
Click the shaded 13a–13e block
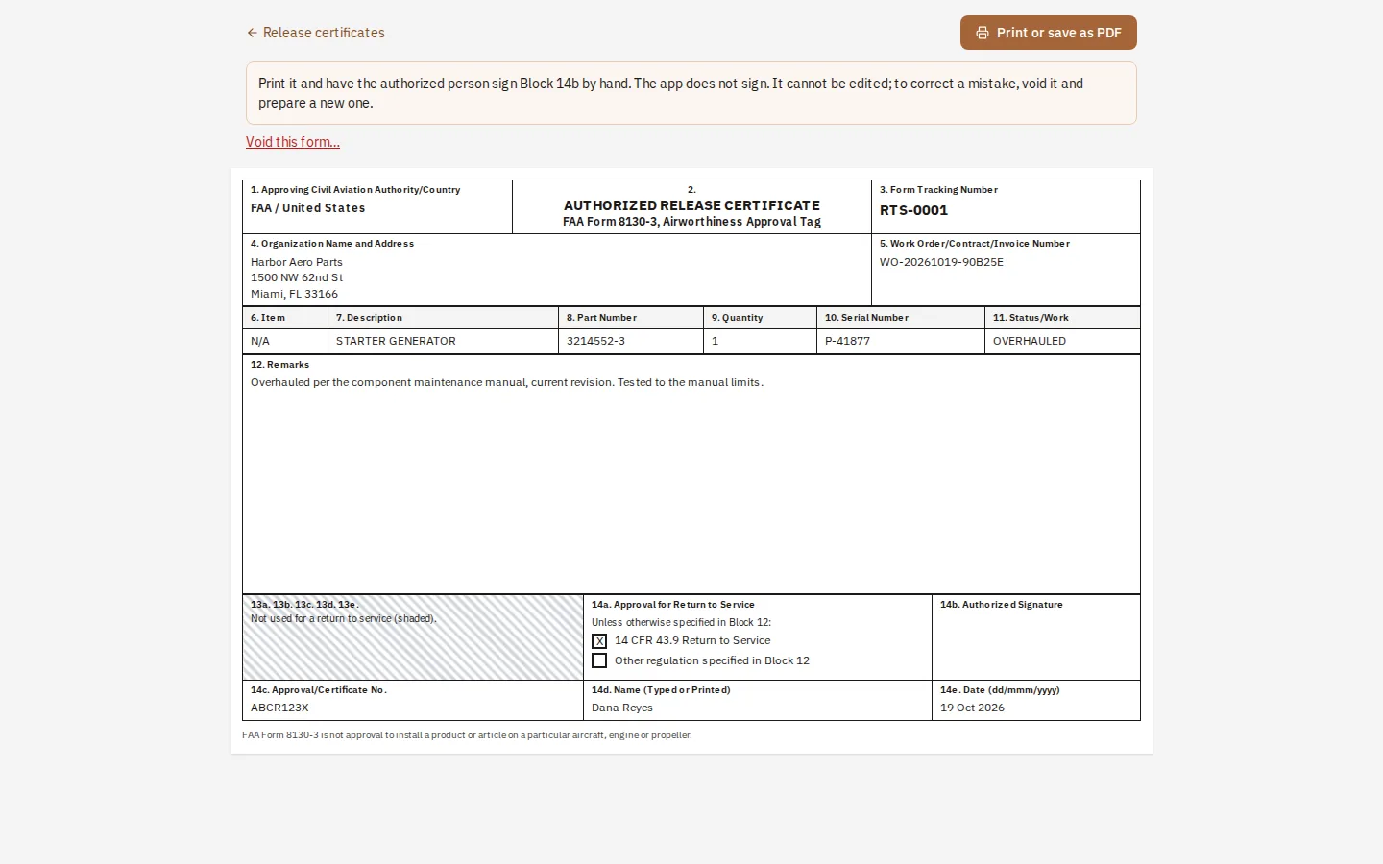click(413, 637)
